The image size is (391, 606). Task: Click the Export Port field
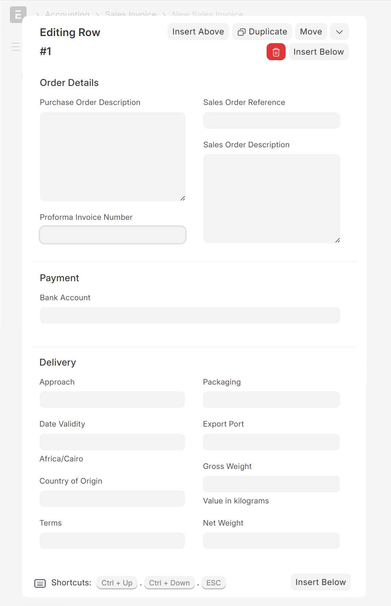pyautogui.click(x=271, y=442)
